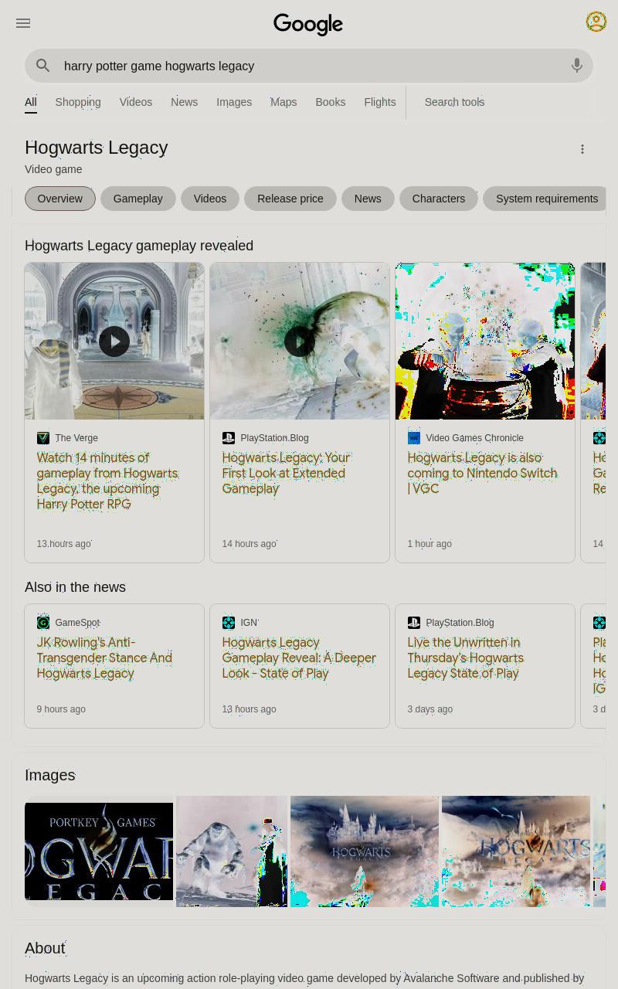The height and width of the screenshot is (989, 618).
Task: Click The Verge source logo icon
Action: (43, 438)
